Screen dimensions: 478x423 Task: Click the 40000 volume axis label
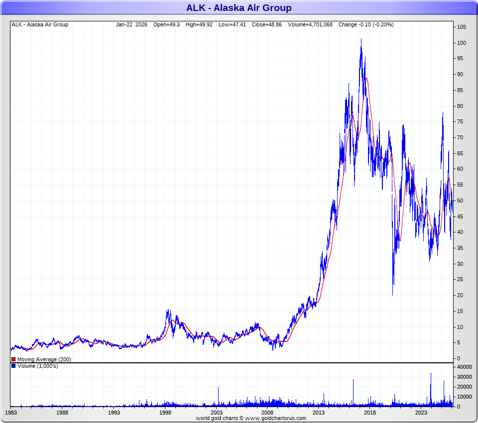click(464, 367)
